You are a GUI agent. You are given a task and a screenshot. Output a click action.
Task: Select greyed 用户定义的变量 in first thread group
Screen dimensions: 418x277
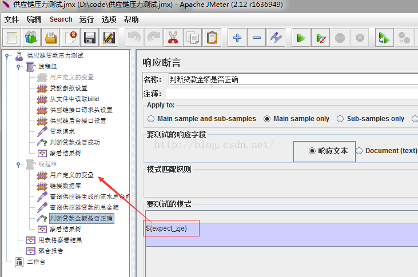coord(71,78)
